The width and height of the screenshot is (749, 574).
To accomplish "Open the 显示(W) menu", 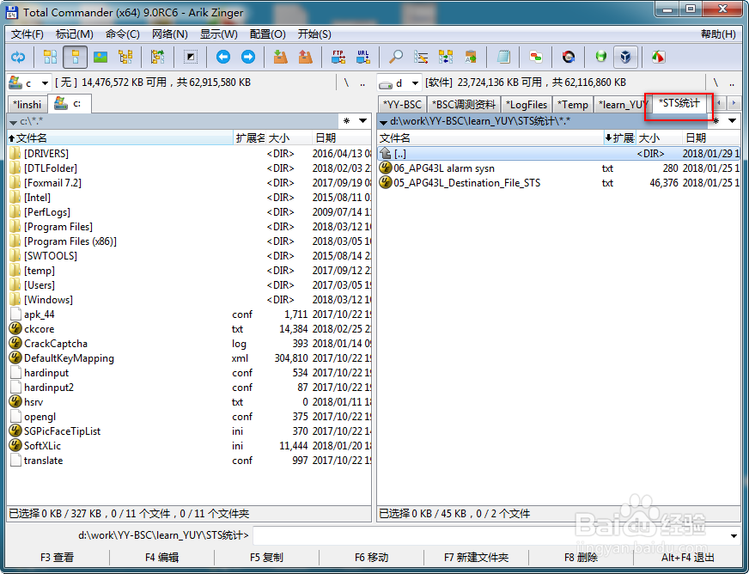I will pos(218,34).
